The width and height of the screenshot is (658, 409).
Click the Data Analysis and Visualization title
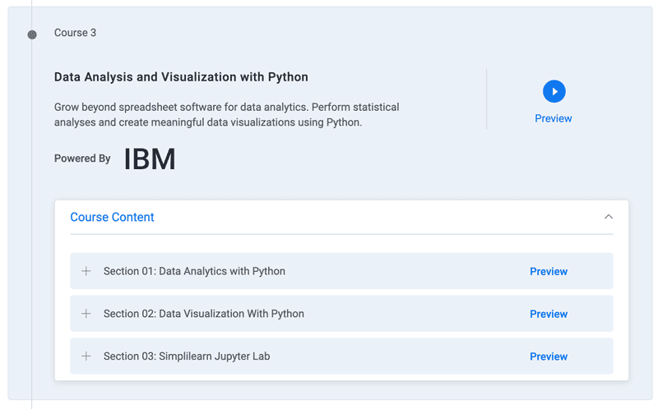[181, 77]
